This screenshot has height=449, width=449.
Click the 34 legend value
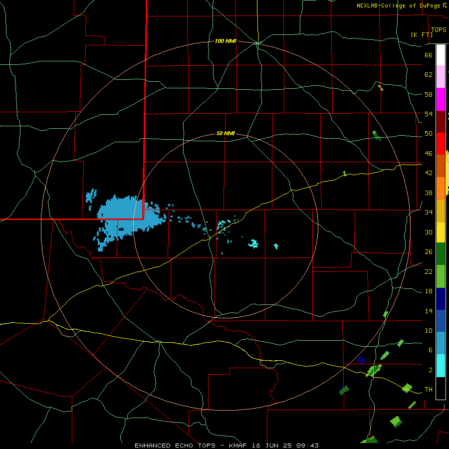pyautogui.click(x=429, y=212)
